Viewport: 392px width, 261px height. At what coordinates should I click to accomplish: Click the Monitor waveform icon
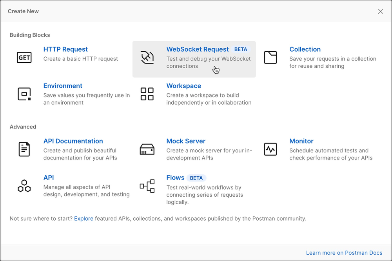click(x=270, y=149)
